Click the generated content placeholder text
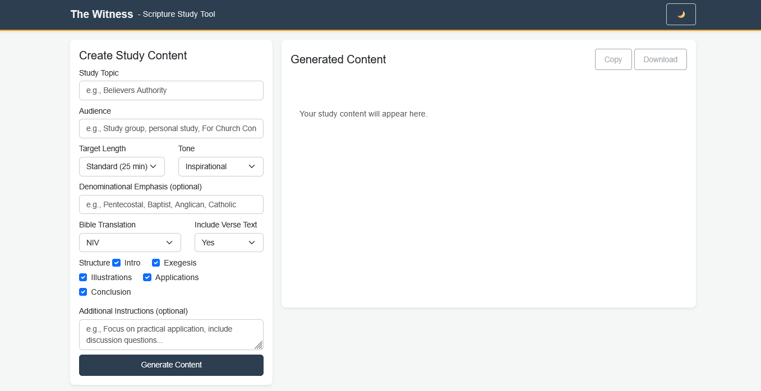The height and width of the screenshot is (391, 761). pos(363,114)
